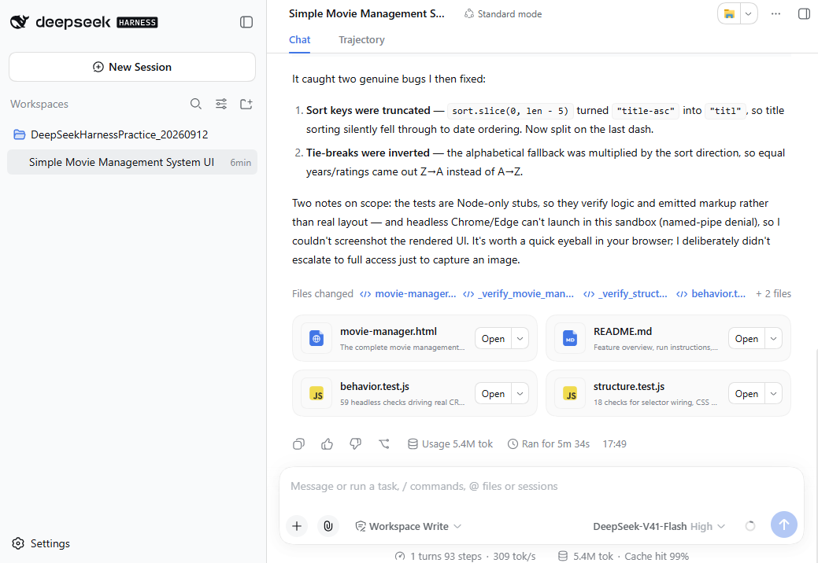Expand file explorer dropdown arrow in header

coord(748,13)
